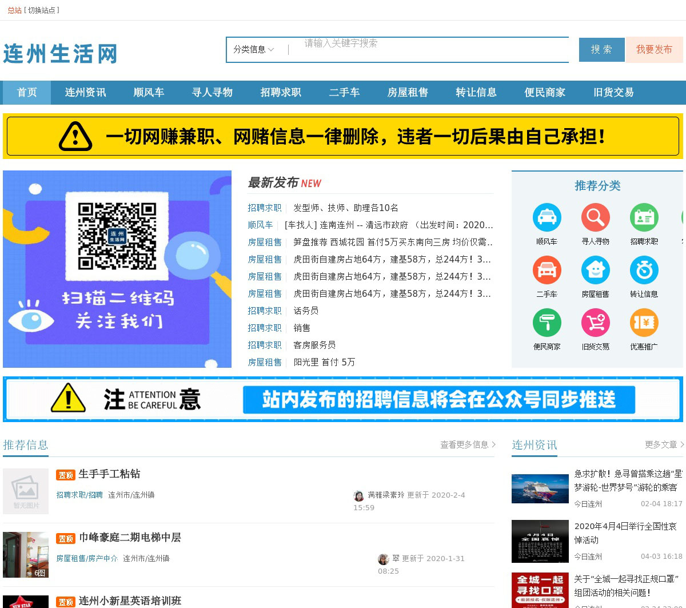Expand the 分类信息 search category dropdown
Image resolution: width=686 pixels, height=608 pixels.
tap(254, 50)
